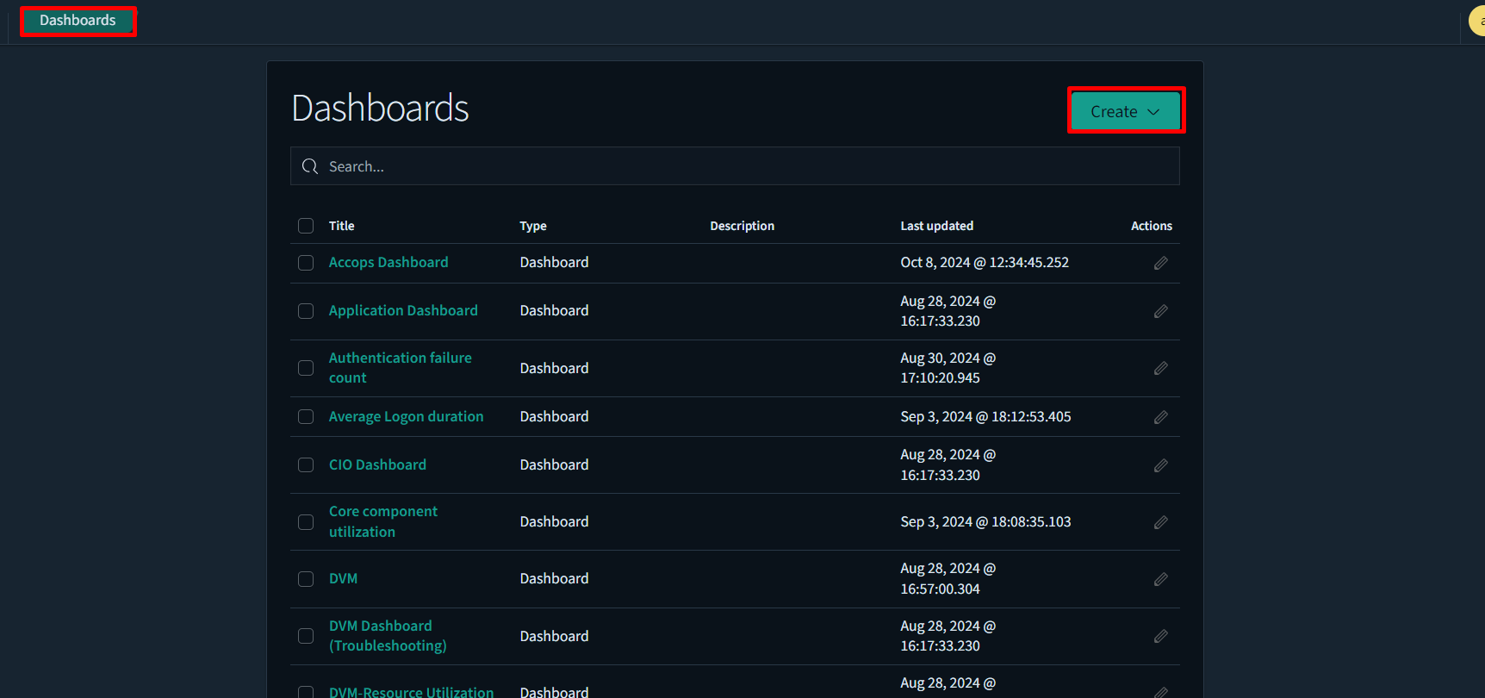
Task: Sort by the Title column header
Action: (342, 226)
